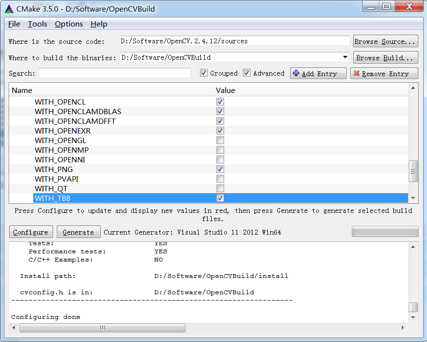Screen dimensions: 427x342
Task: Click the Search input field
Action: (x=115, y=73)
